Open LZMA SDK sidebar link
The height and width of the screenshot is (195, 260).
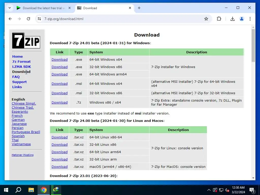[x=22, y=67]
